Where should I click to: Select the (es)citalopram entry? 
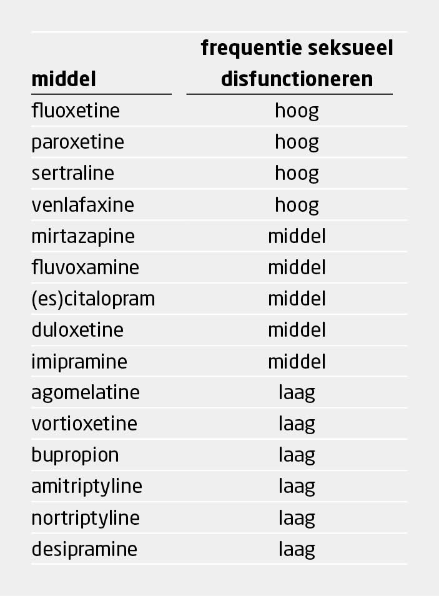tap(93, 299)
